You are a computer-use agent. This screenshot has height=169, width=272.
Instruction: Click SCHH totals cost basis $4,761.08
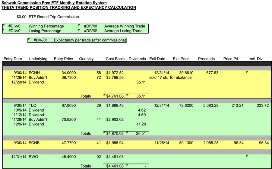pos(115,96)
